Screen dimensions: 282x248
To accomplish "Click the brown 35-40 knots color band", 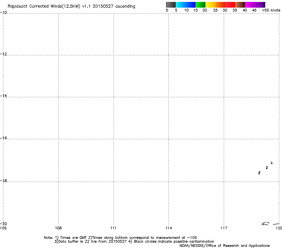I will coord(240,5).
